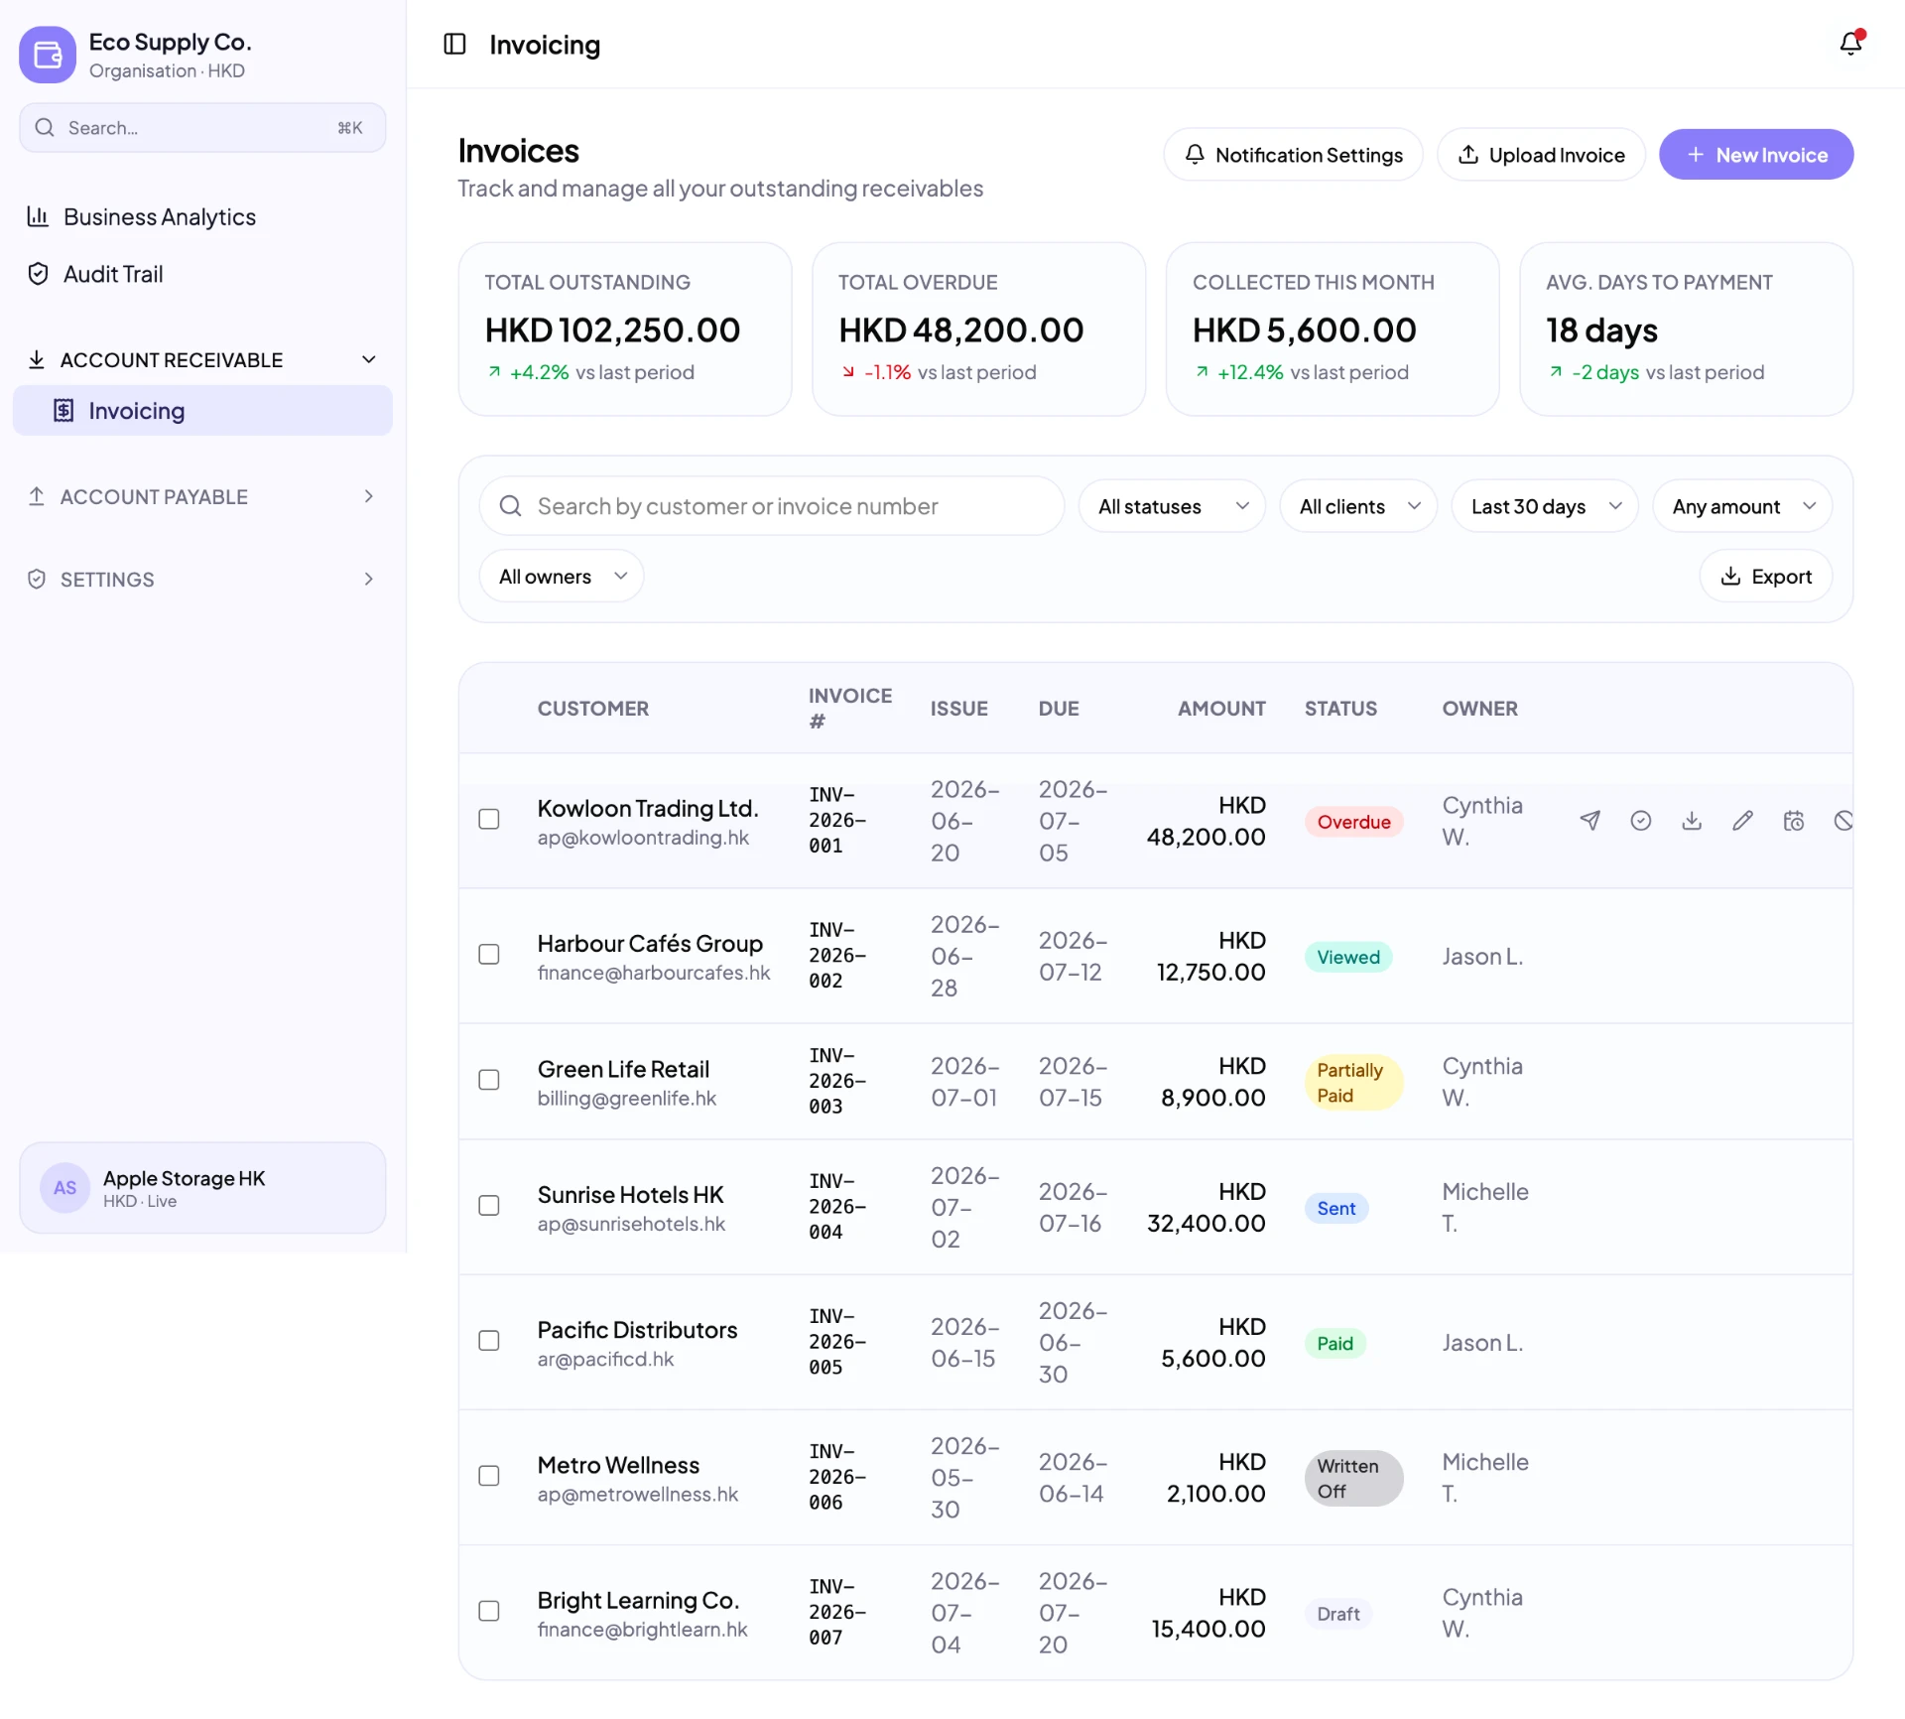The image size is (1905, 1719).
Task: Click the Written Off status badge
Action: pyautogui.click(x=1353, y=1479)
